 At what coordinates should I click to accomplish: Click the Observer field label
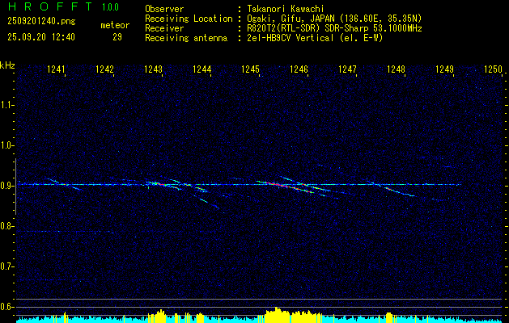pyautogui.click(x=164, y=9)
